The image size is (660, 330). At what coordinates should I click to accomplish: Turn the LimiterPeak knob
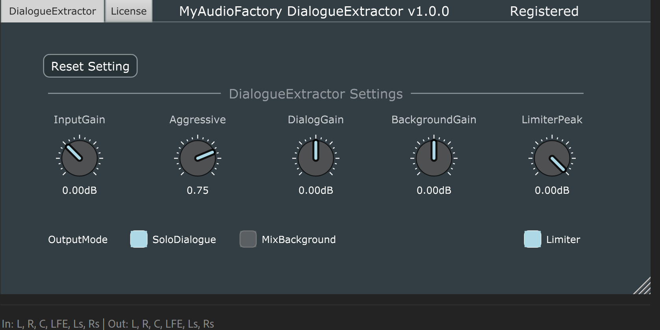(551, 158)
